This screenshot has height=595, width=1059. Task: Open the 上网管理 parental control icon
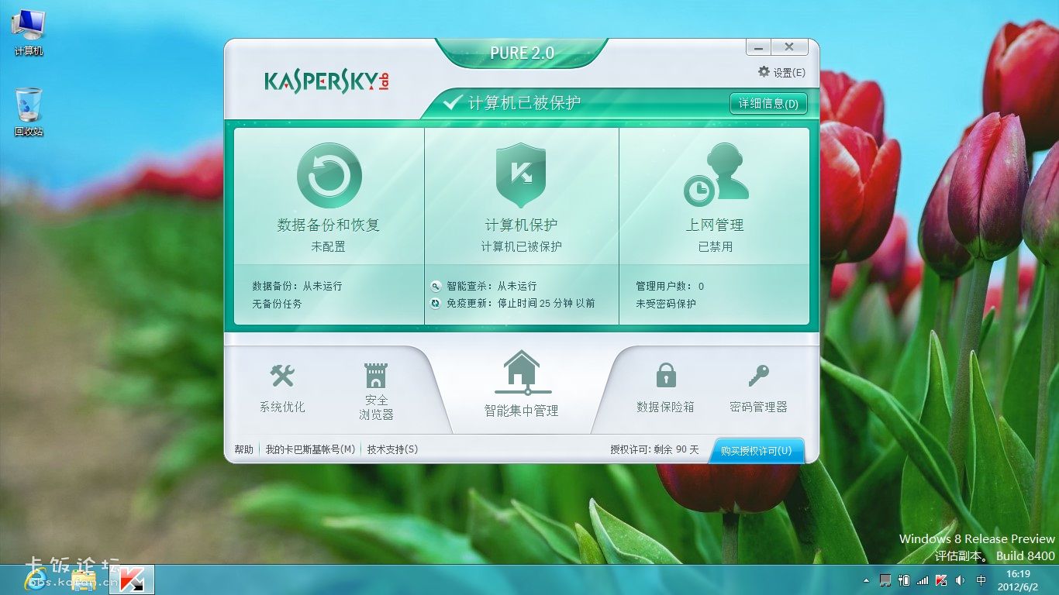click(x=716, y=174)
